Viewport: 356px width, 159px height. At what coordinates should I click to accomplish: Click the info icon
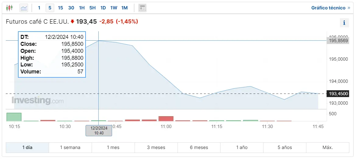344,23
